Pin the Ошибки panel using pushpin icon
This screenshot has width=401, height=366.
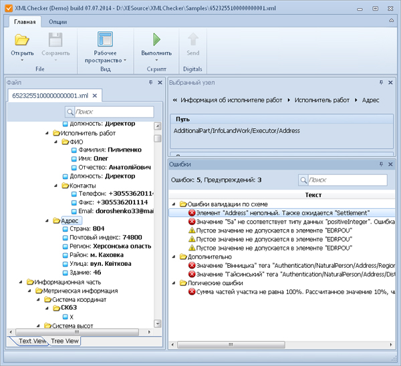coord(382,164)
